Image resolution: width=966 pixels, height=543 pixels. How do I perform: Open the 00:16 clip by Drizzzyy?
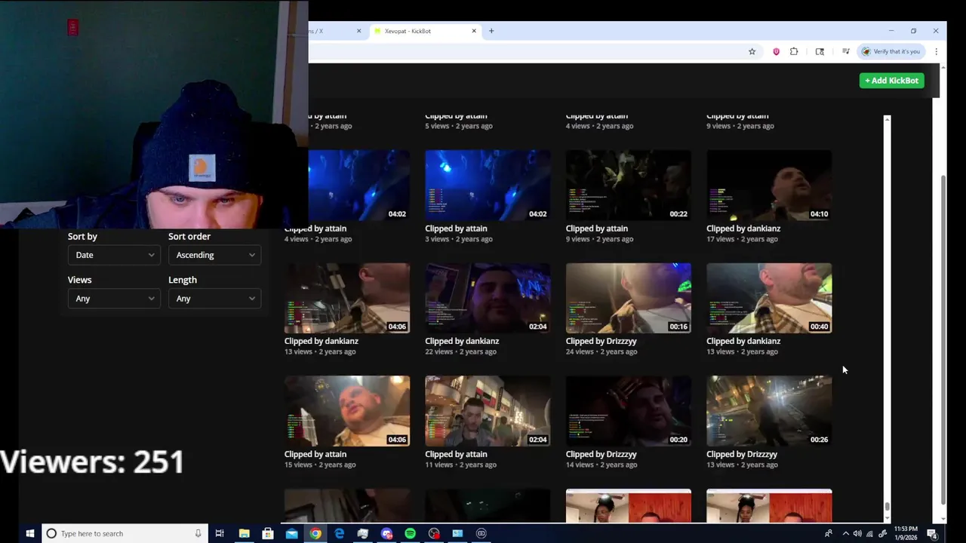coord(628,298)
